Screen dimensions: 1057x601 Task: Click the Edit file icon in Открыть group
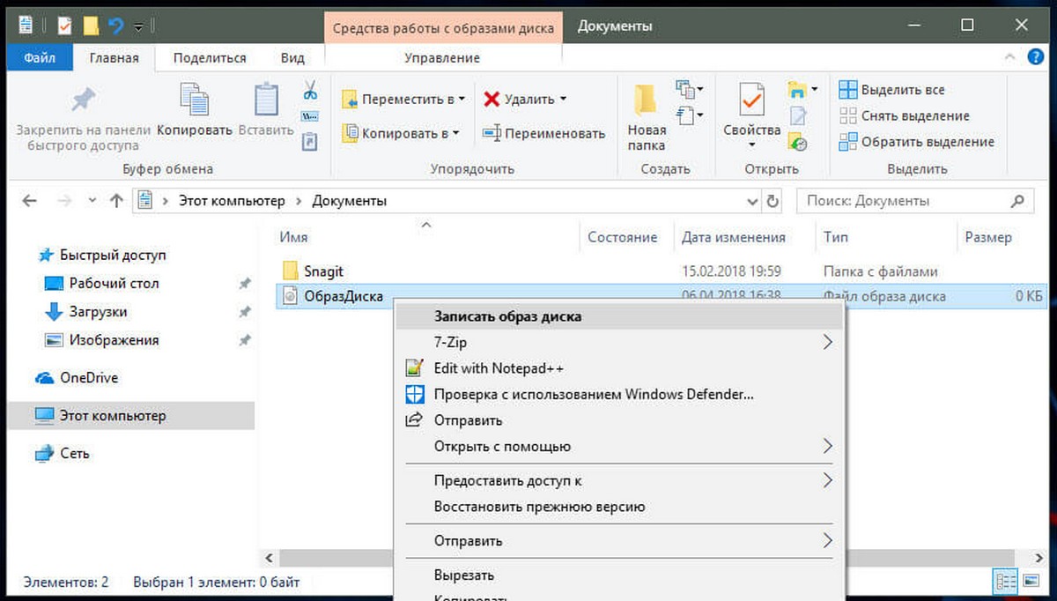pos(798,116)
